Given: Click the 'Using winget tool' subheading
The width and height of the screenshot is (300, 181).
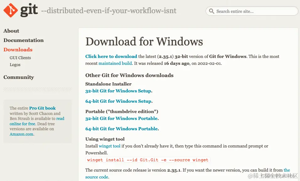Looking at the screenshot, I should click(x=105, y=139).
